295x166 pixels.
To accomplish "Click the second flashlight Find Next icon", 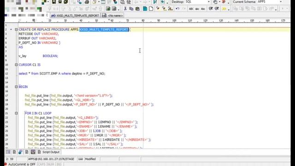I will point(164,9).
